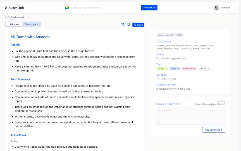Viewport: 241px width, 151px height.
Task: Select the Minutes tab
Action: 15,24
